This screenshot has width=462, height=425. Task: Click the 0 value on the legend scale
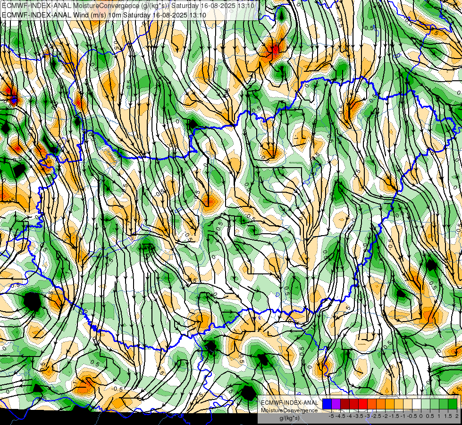click(421, 416)
